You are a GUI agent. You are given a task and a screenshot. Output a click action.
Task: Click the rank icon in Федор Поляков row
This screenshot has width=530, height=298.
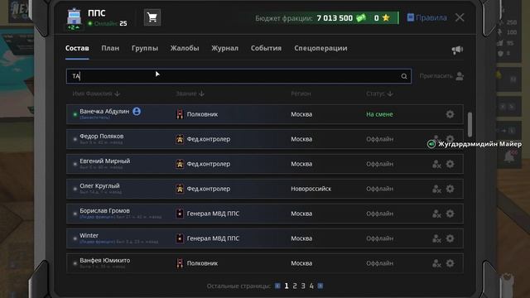click(x=180, y=139)
